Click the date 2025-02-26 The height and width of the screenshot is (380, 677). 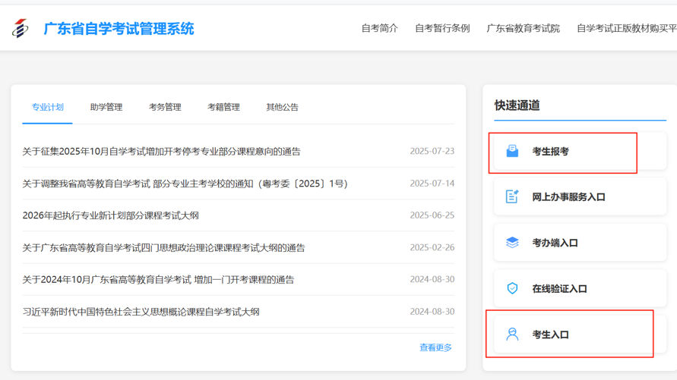432,248
